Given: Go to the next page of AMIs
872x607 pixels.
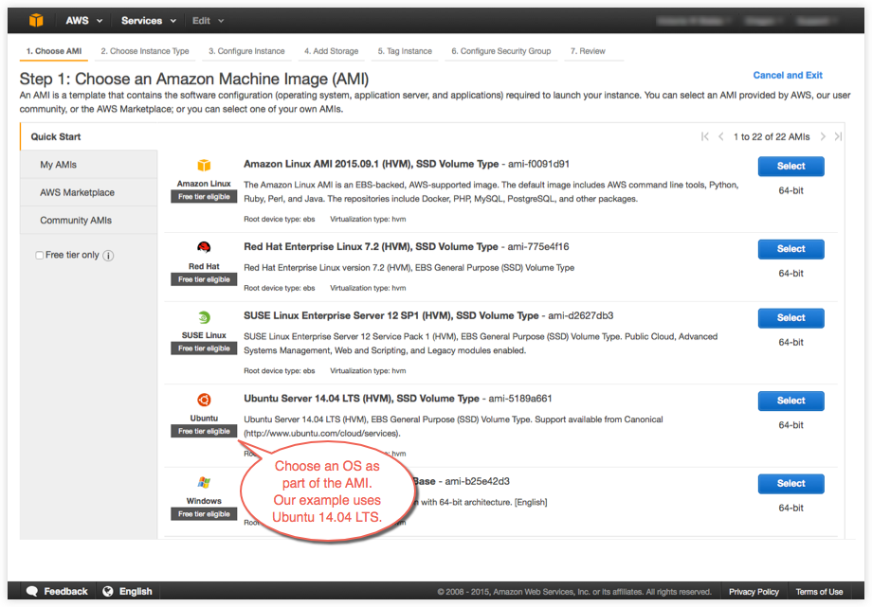Looking at the screenshot, I should pyautogui.click(x=822, y=136).
